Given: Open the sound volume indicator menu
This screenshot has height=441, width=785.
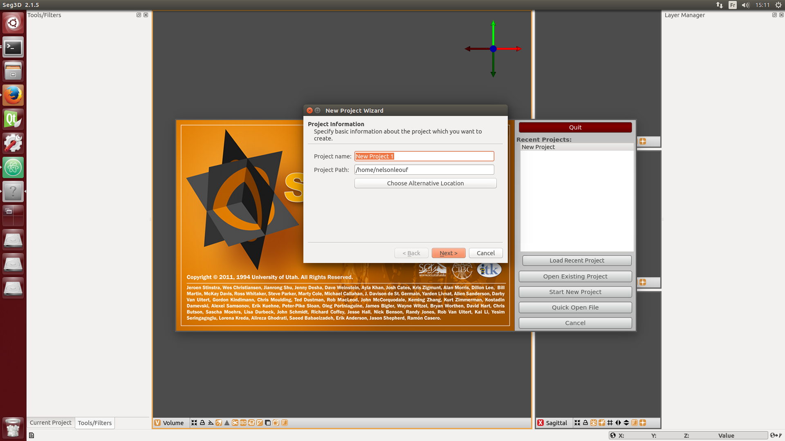Looking at the screenshot, I should 745,5.
